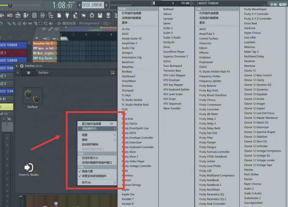Open the Channel rack toolbar icon
288x207 pixels.
click(x=34, y=15)
